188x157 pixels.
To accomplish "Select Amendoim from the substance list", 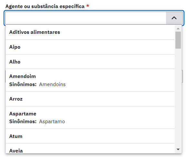I will pos(90,80).
